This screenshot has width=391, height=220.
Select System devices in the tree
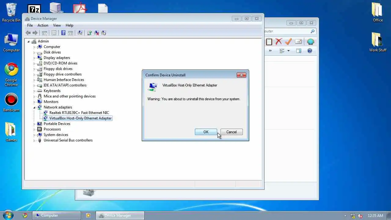(x=56, y=135)
